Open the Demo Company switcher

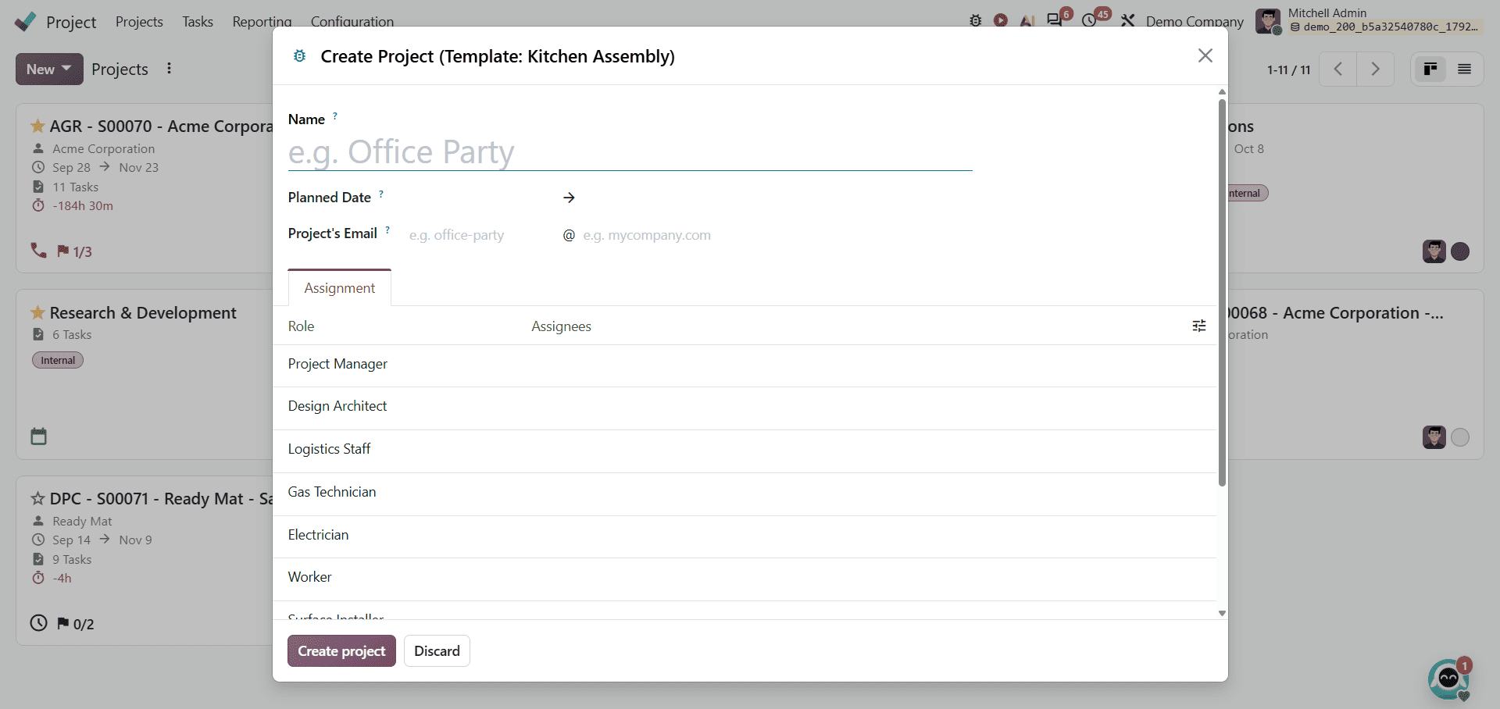tap(1195, 22)
